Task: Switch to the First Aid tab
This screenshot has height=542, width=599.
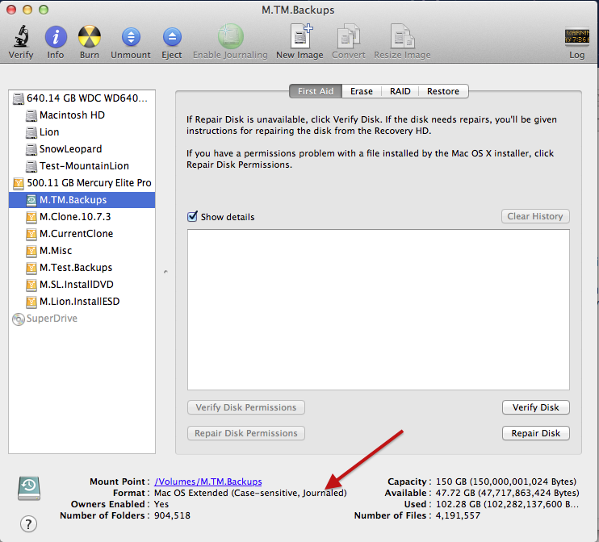Action: click(x=316, y=91)
